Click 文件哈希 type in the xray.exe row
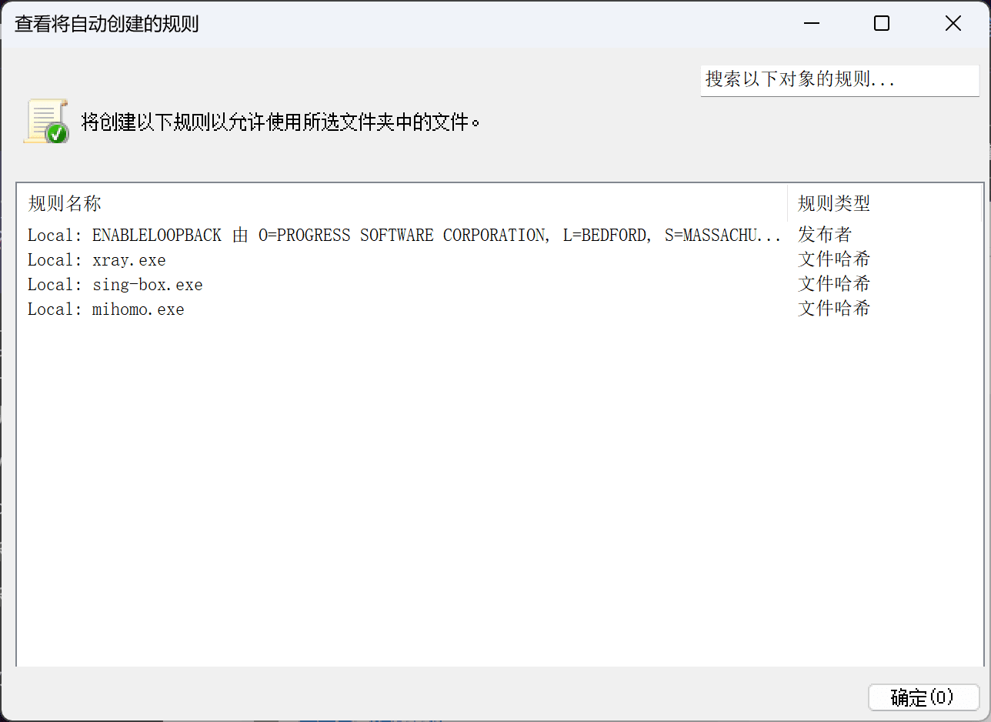991x722 pixels. (x=834, y=259)
